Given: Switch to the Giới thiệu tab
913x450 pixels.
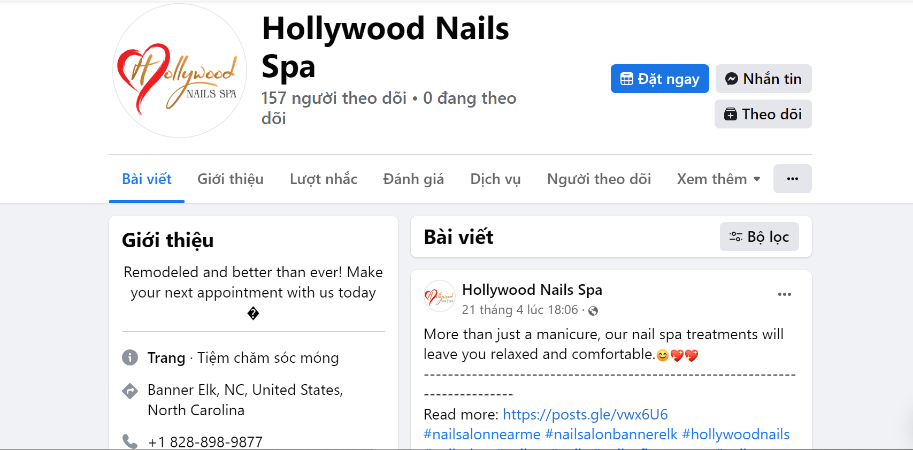Looking at the screenshot, I should (x=231, y=179).
